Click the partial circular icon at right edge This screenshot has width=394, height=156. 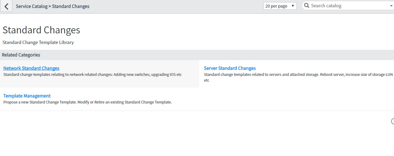coord(392,121)
